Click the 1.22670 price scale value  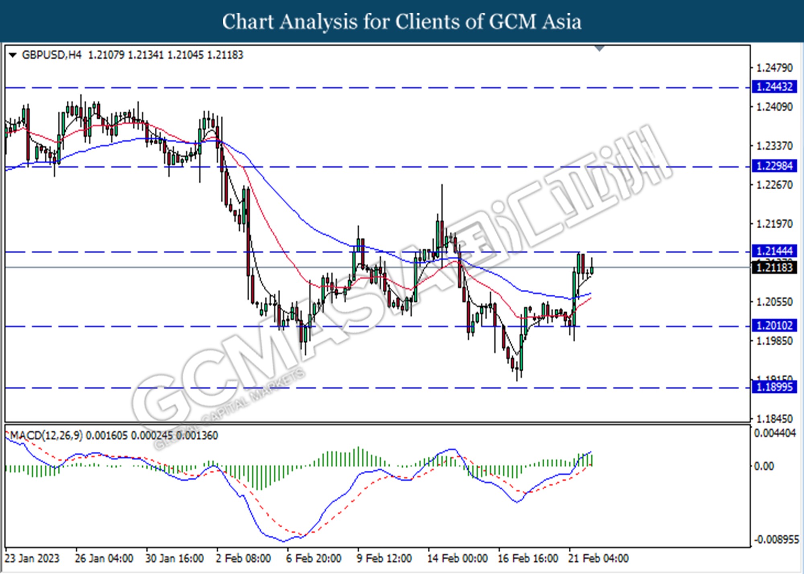click(x=774, y=185)
